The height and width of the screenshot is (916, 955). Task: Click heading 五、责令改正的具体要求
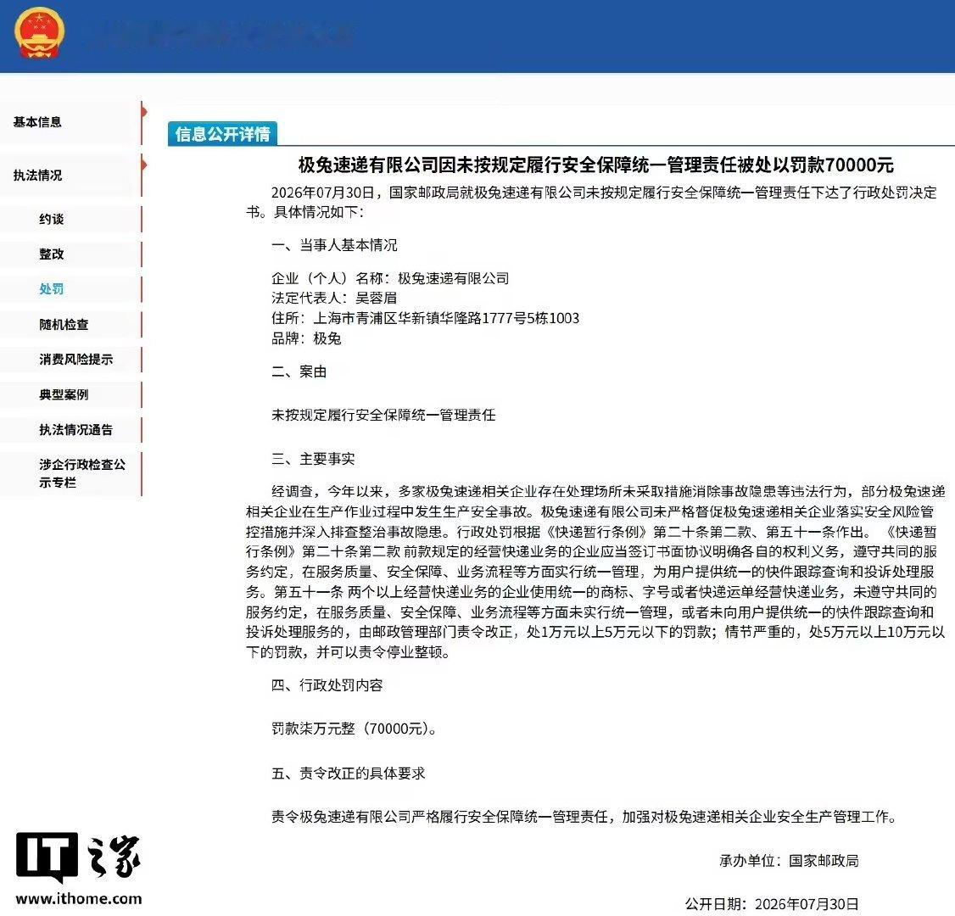click(x=349, y=774)
